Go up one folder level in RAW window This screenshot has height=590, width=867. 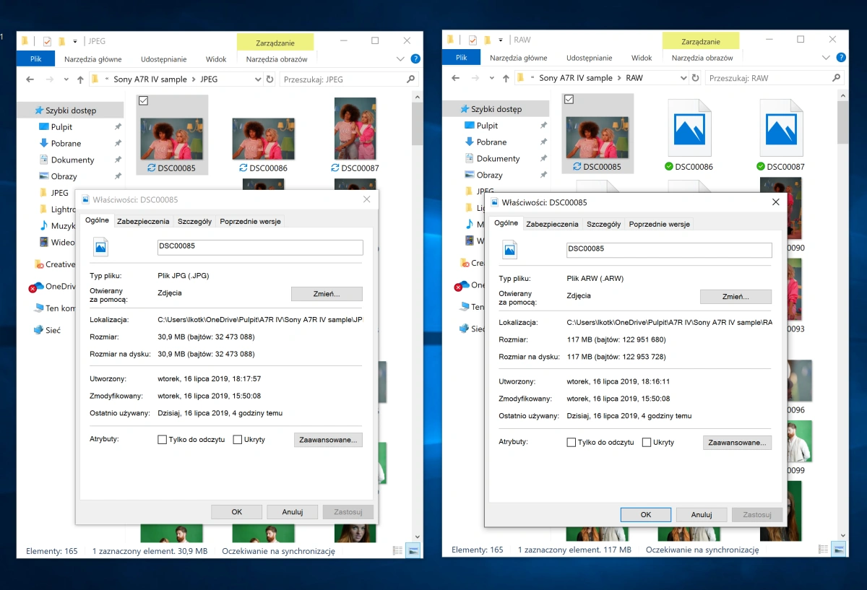(x=505, y=78)
